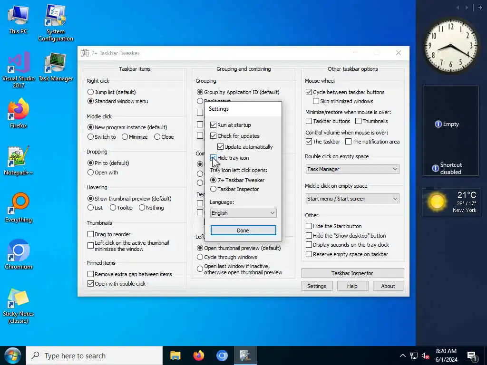The width and height of the screenshot is (487, 365).
Task: Click taskbar date and time
Action: (446, 355)
